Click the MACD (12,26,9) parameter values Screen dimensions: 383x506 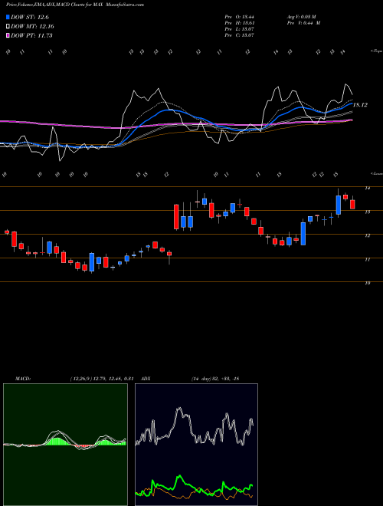pyautogui.click(x=102, y=379)
